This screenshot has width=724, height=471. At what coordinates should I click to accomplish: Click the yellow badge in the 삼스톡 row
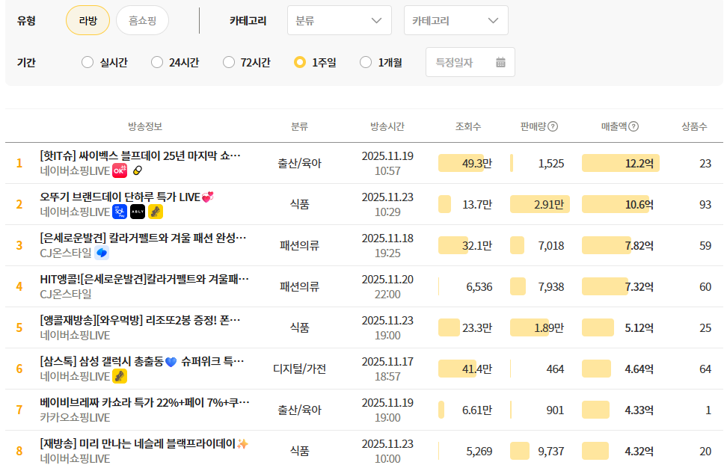[120, 376]
